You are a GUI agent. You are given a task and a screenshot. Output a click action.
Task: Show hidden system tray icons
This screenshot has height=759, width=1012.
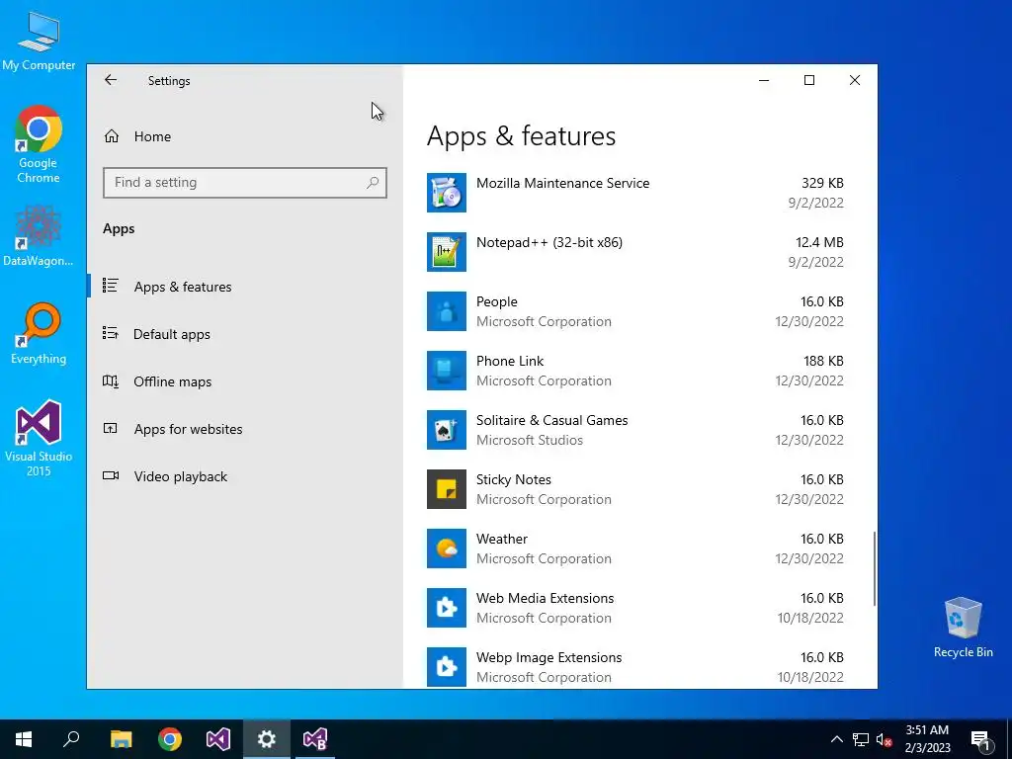pos(836,739)
